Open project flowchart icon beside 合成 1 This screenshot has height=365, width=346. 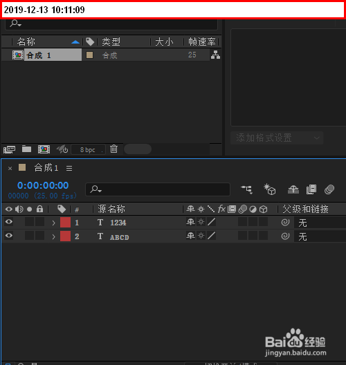(x=215, y=55)
